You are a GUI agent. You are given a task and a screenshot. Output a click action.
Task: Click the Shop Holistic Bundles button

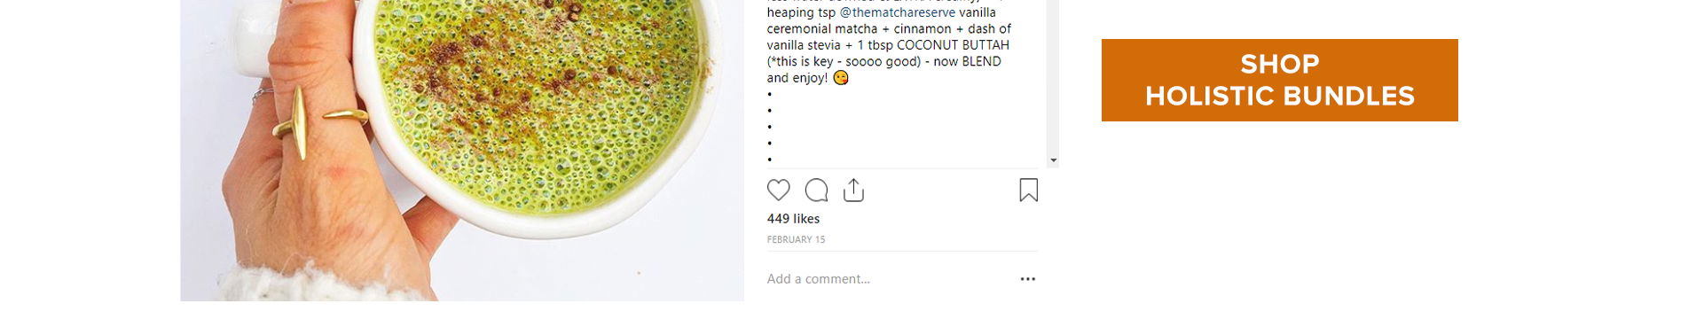click(x=1279, y=80)
